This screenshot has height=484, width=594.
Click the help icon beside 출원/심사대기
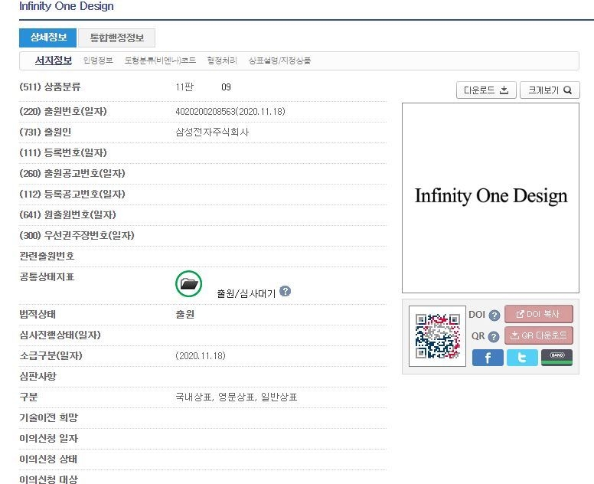[x=285, y=291]
